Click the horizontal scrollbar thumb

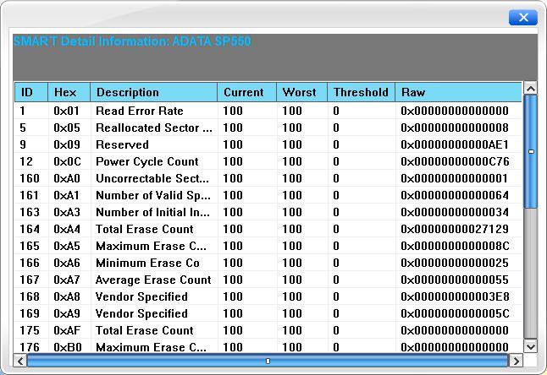[x=268, y=361]
